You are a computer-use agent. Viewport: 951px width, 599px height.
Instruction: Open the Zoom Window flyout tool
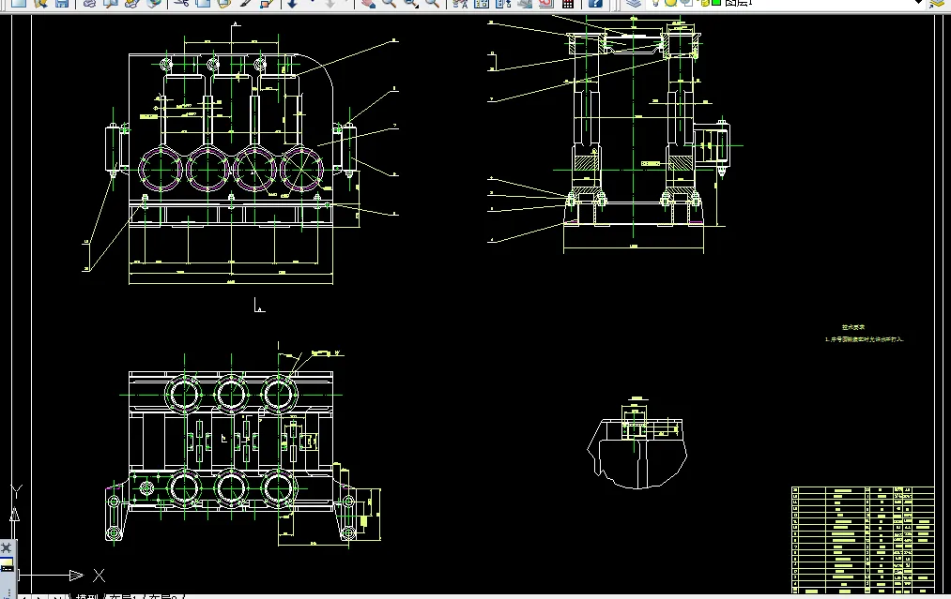(x=410, y=3)
